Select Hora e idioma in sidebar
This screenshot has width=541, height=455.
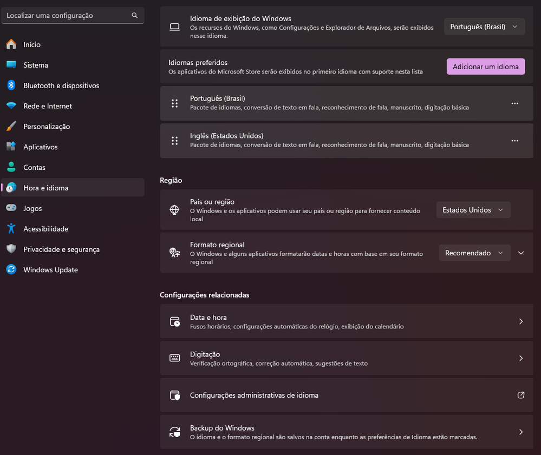pos(73,188)
